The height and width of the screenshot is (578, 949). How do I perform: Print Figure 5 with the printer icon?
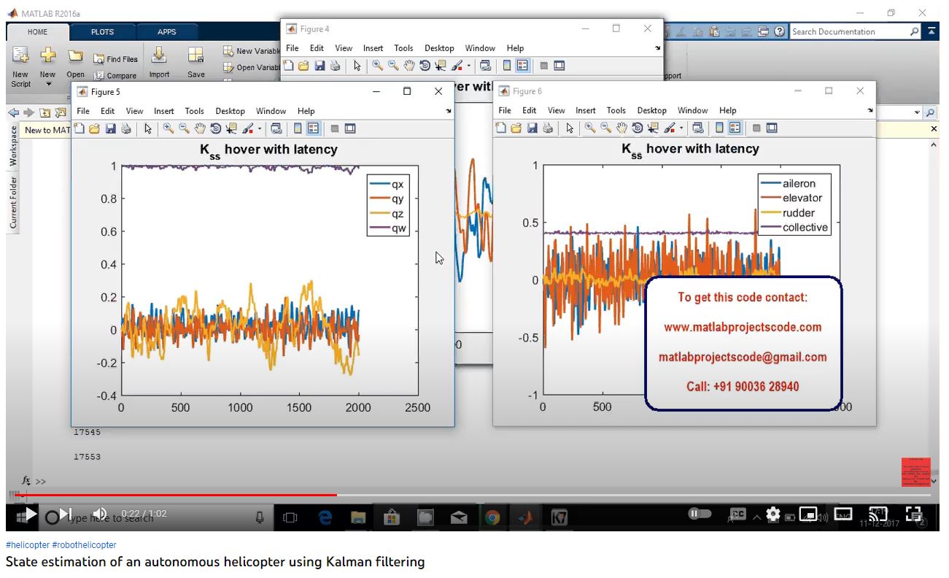(x=125, y=129)
